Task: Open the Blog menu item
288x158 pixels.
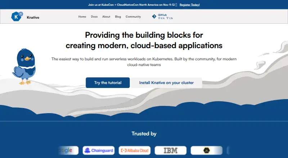Action: (x=118, y=17)
